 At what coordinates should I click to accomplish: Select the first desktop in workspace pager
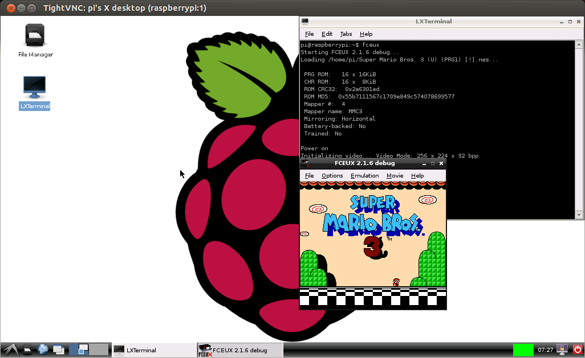[79, 350]
